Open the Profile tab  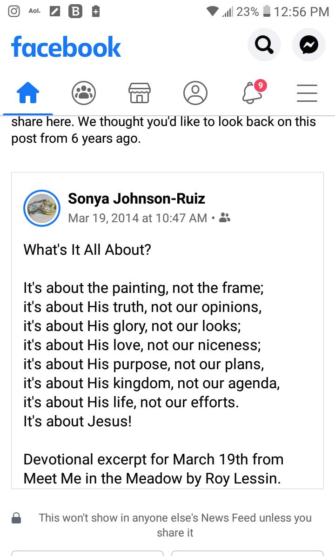[x=195, y=93]
